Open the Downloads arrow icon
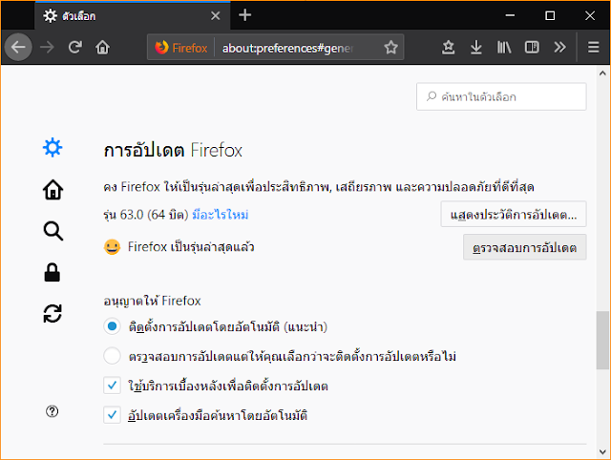This screenshot has width=611, height=460. click(475, 48)
